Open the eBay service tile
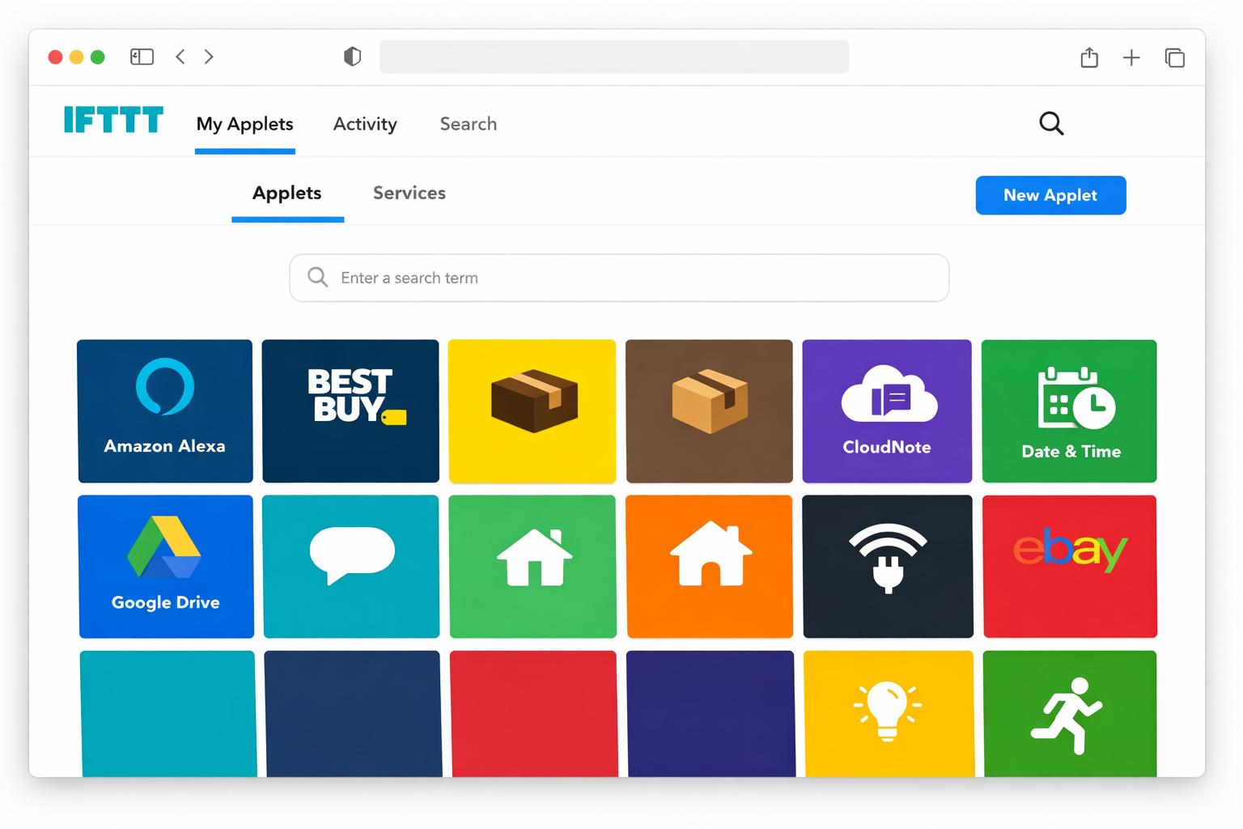This screenshot has height=829, width=1243. coord(1070,567)
